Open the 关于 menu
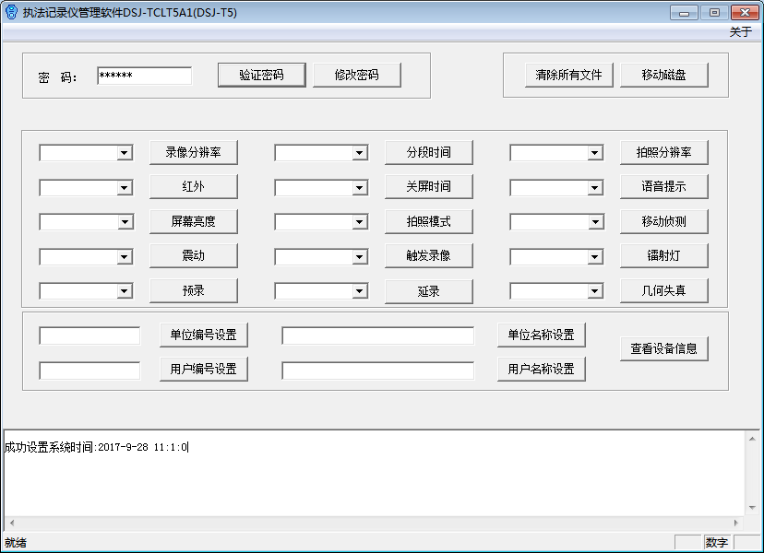The height and width of the screenshot is (553, 764). [x=740, y=32]
